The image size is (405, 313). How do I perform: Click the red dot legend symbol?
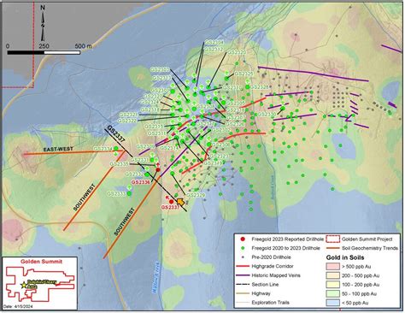click(243, 239)
